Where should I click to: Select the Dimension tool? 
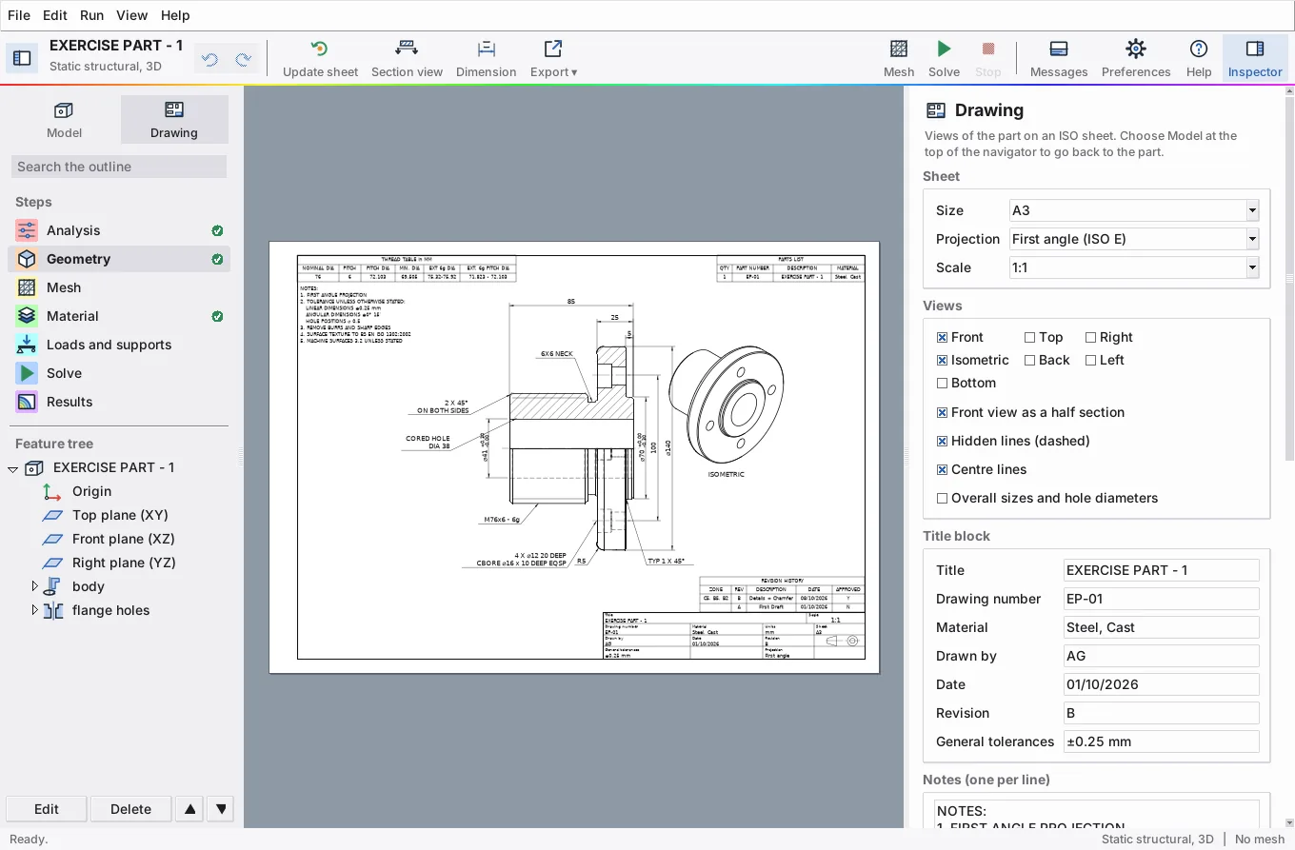[486, 58]
